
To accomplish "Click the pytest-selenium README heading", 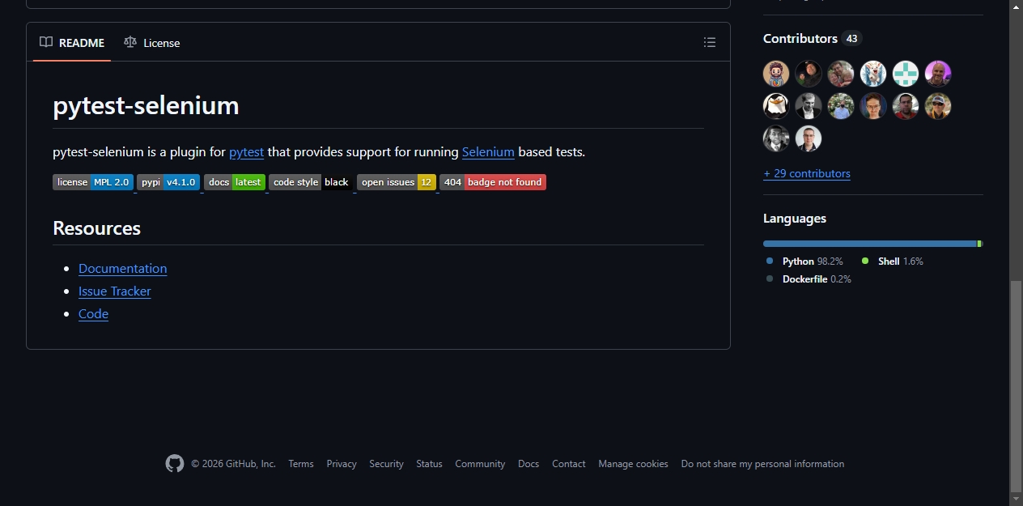I will [x=146, y=105].
